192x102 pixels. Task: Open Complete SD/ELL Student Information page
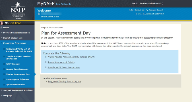[x=18, y=58]
